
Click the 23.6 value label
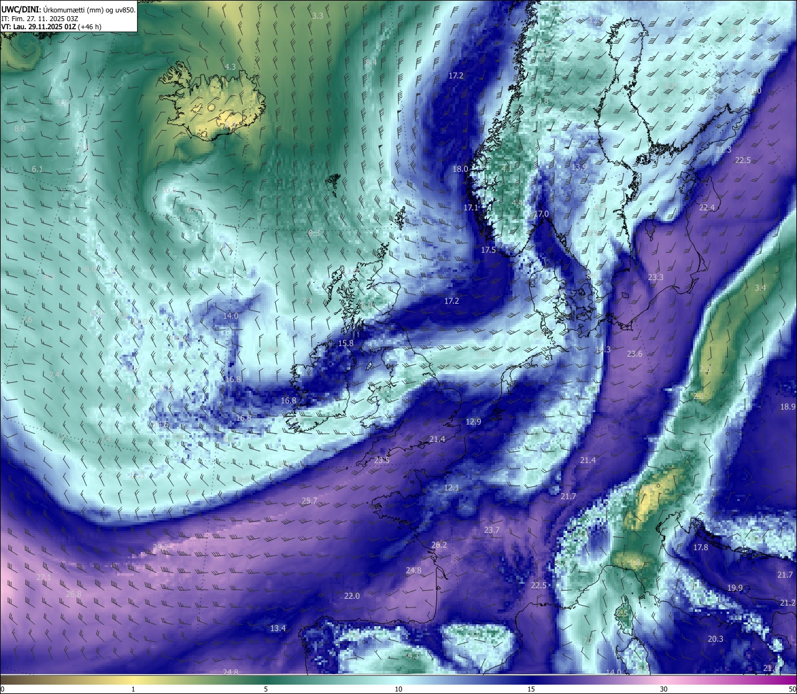(x=634, y=354)
